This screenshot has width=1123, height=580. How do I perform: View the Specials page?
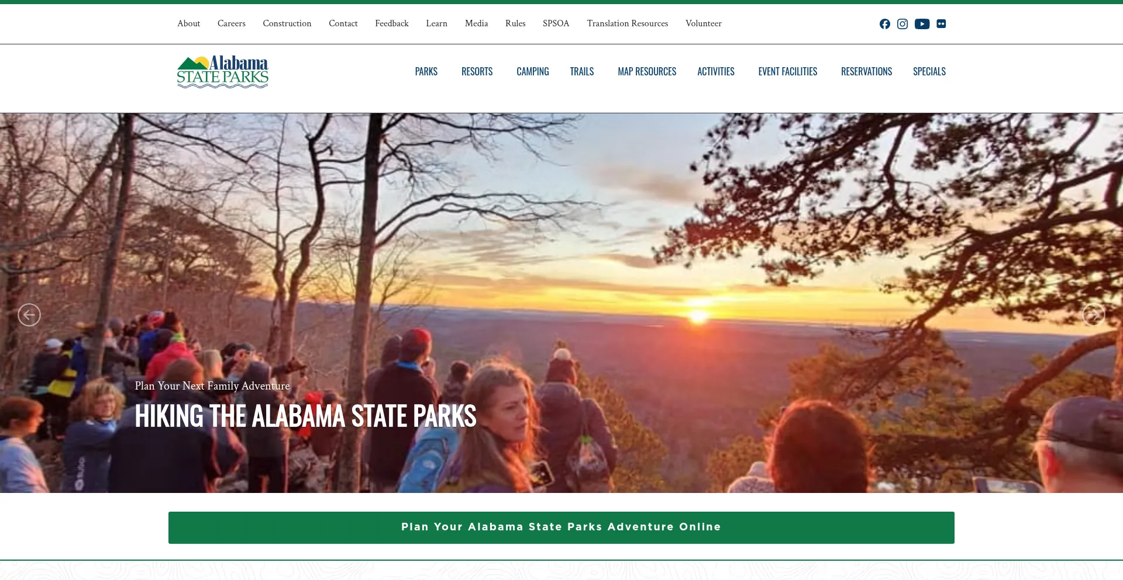[x=929, y=71]
